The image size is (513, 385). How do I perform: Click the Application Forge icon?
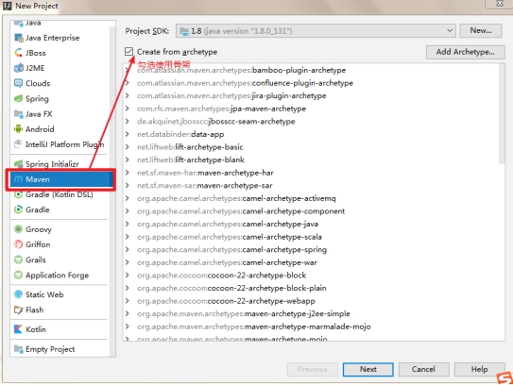[18, 276]
